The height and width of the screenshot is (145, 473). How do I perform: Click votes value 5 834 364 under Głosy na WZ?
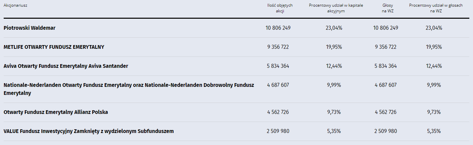coord(386,66)
